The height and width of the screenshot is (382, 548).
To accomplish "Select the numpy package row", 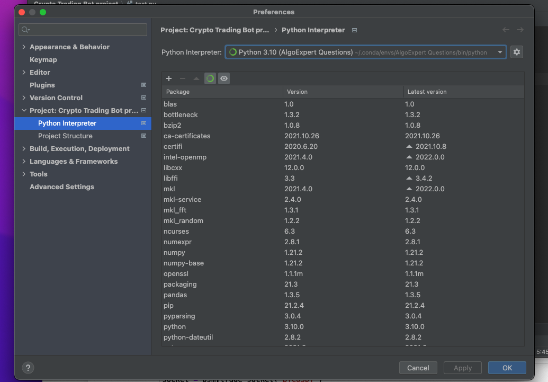I will [175, 253].
